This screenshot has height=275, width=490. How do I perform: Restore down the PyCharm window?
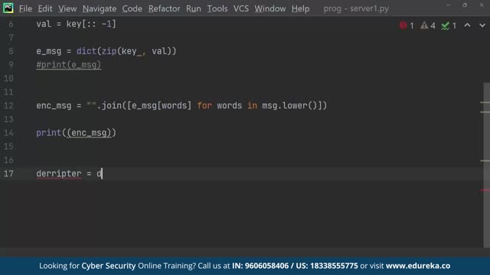tap(465, 5)
